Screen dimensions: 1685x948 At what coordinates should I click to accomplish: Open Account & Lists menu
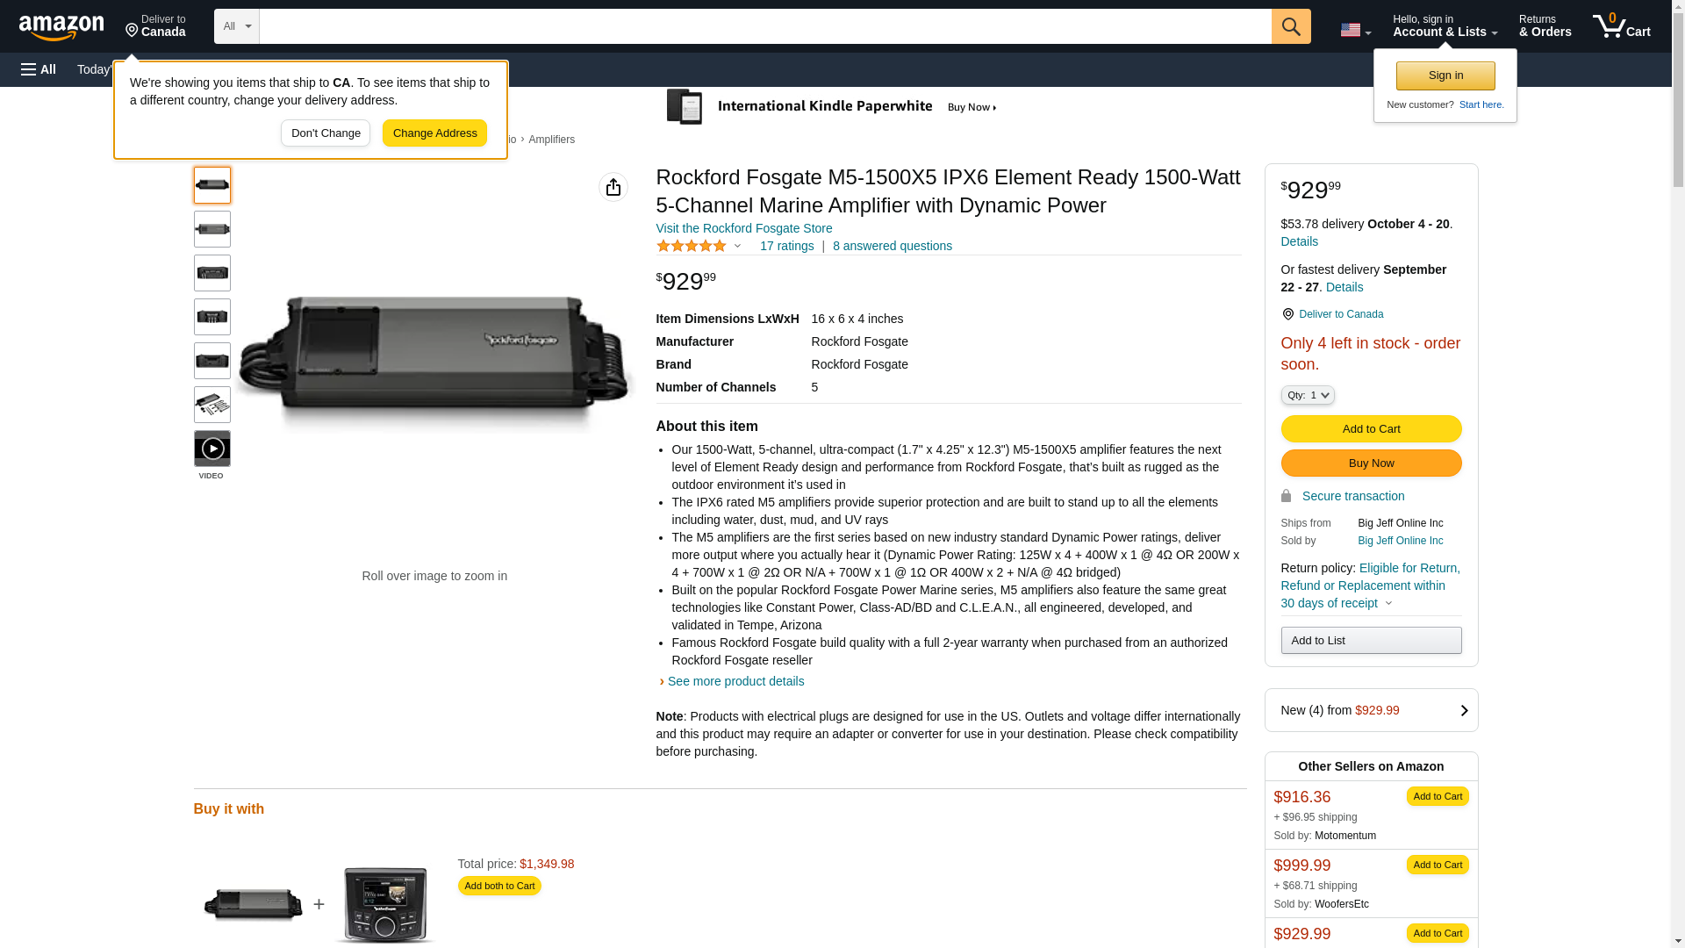tap(1444, 26)
